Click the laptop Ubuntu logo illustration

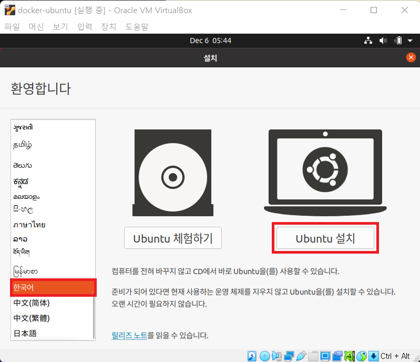tap(325, 173)
